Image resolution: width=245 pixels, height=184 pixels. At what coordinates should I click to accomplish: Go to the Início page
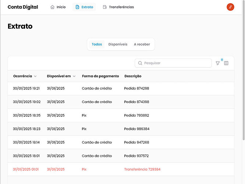point(61,7)
